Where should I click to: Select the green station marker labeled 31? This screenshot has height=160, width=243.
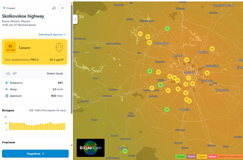coord(167,29)
